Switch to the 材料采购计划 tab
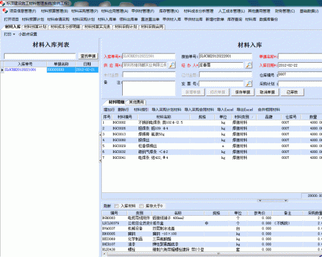 [x=126, y=27]
